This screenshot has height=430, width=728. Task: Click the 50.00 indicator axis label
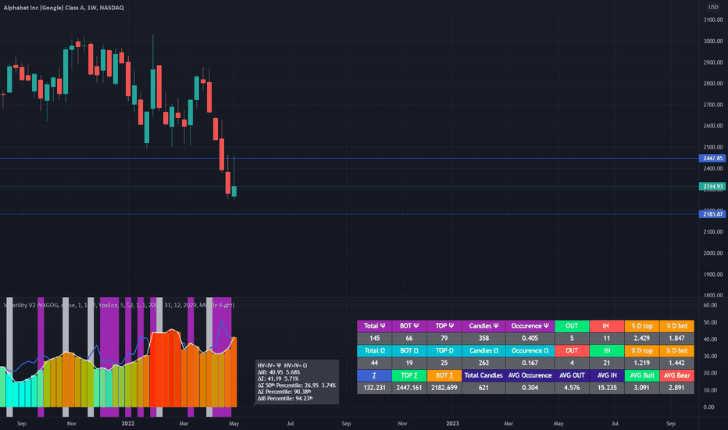coord(709,322)
